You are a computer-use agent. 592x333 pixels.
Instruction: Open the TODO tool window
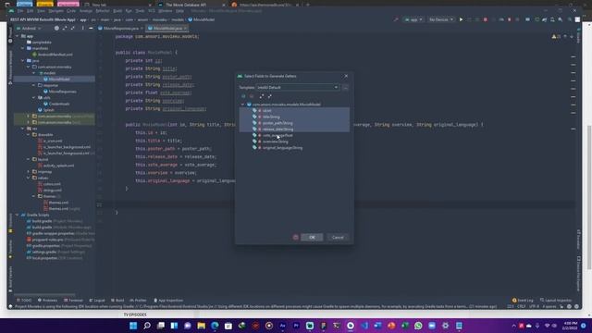click(24, 300)
